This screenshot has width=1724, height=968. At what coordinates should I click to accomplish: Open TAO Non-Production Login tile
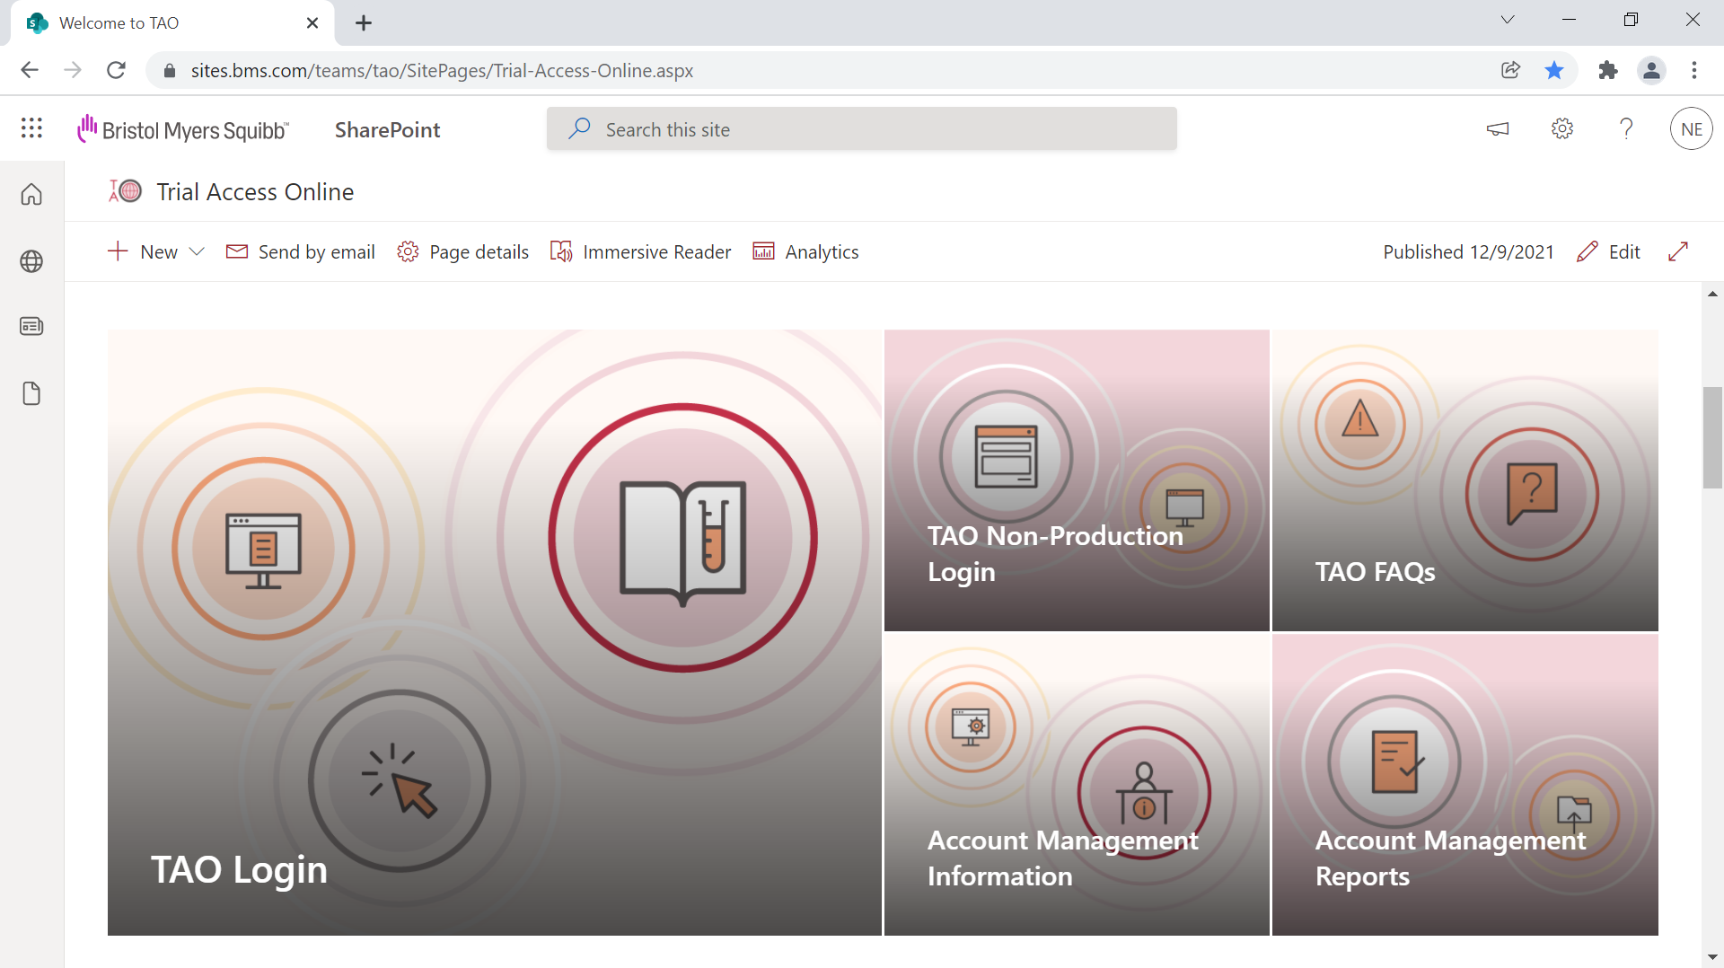1077,480
